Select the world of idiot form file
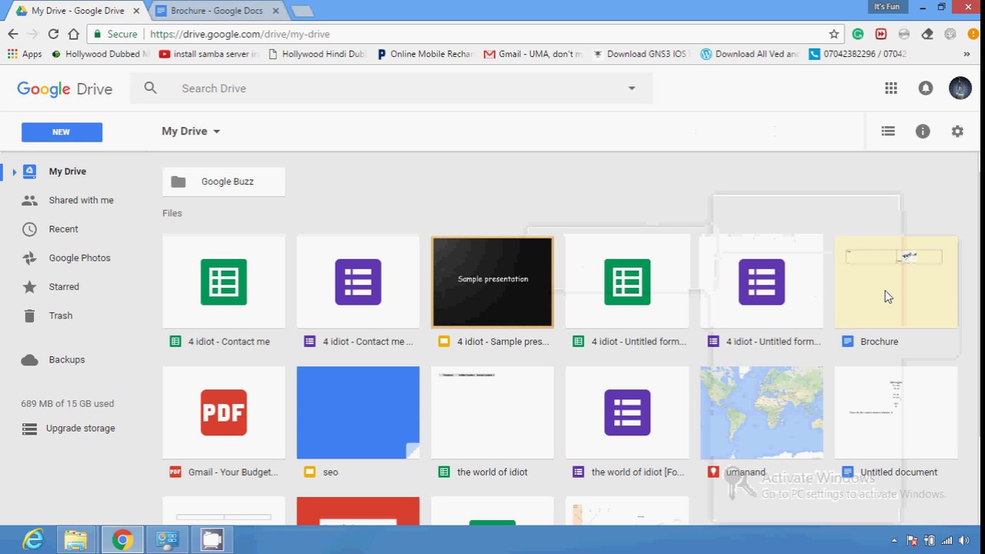 tap(627, 425)
